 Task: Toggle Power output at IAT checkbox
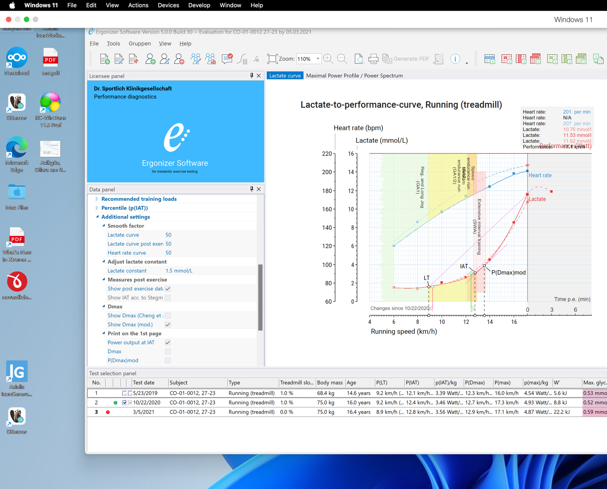pyautogui.click(x=168, y=342)
